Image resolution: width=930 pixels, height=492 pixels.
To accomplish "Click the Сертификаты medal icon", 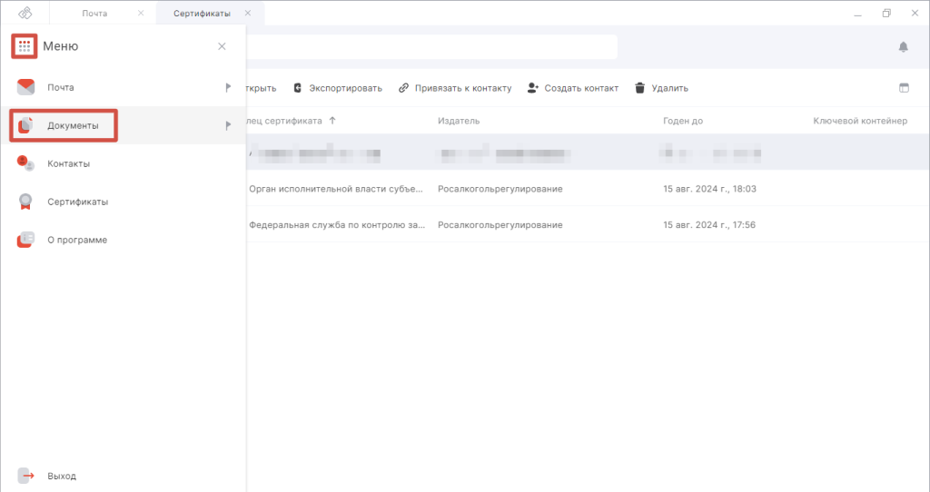I will [x=25, y=202].
